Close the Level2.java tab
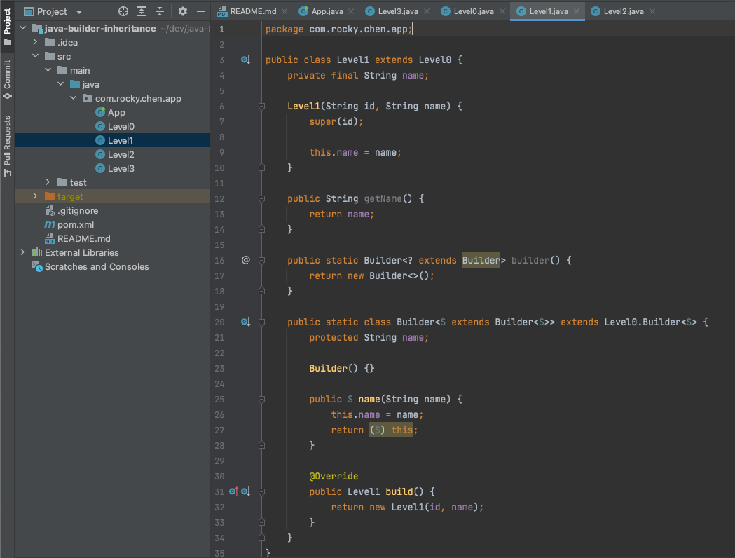This screenshot has height=558, width=735. pyautogui.click(x=652, y=11)
